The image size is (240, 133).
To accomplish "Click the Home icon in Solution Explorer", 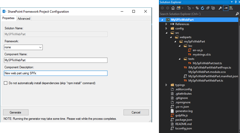I will click(173, 8).
